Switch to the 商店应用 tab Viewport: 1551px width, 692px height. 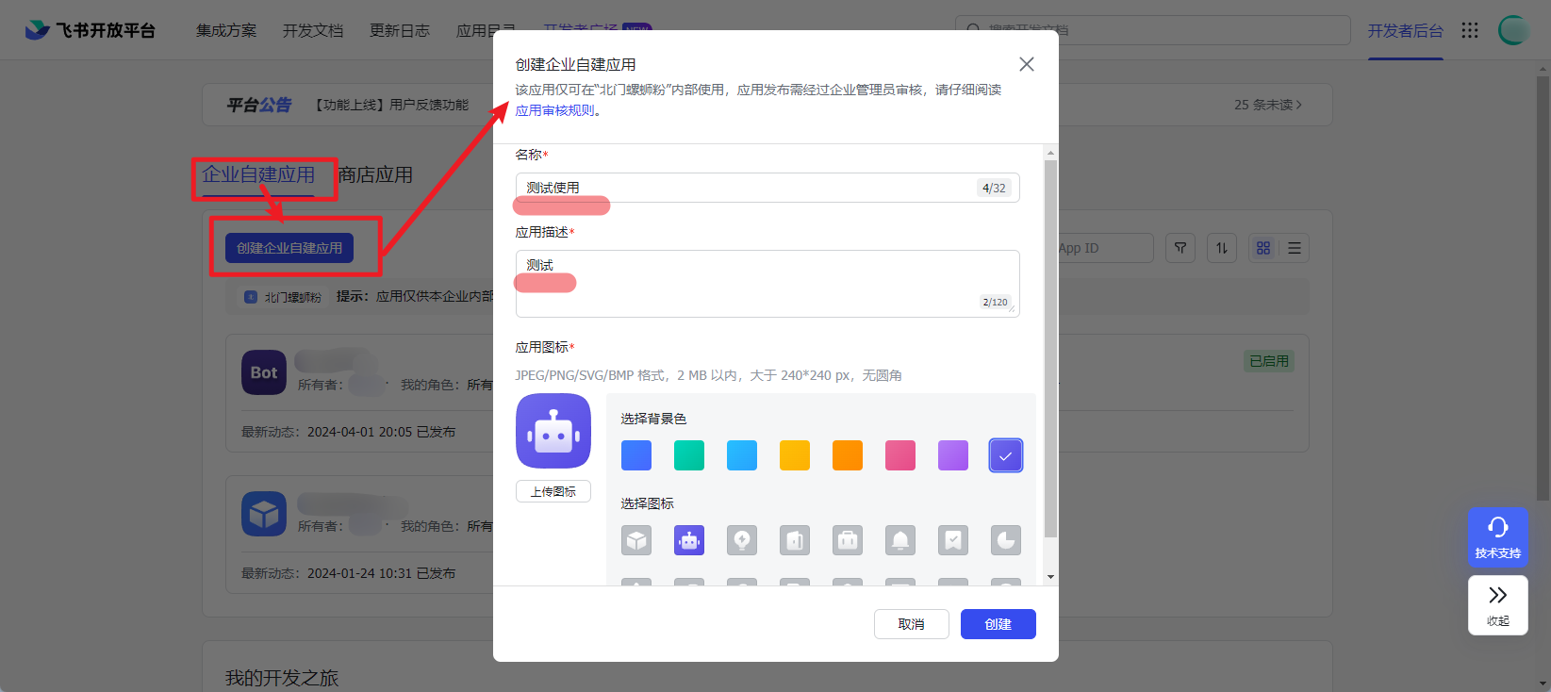pyautogui.click(x=375, y=174)
